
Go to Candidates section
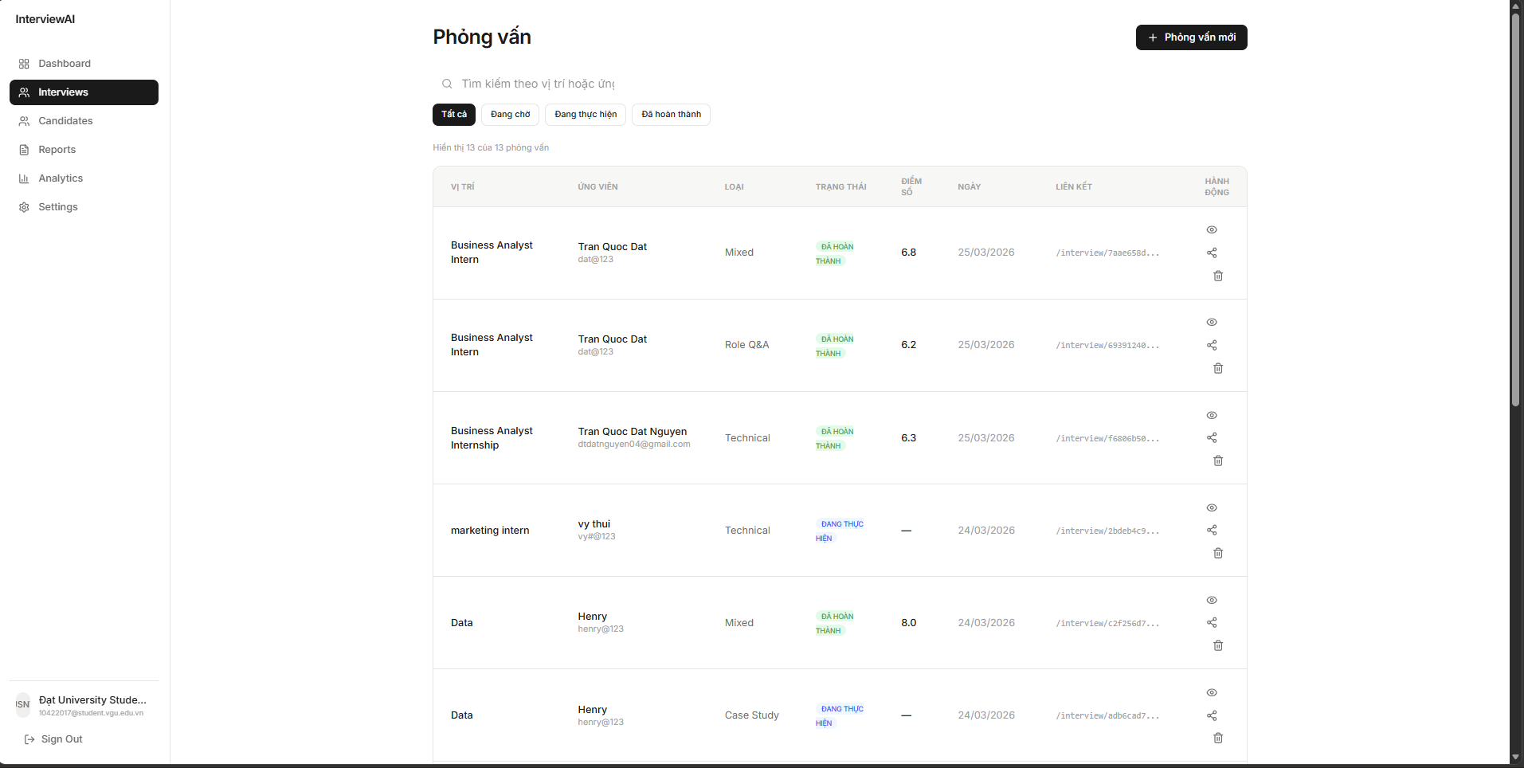[x=84, y=121]
